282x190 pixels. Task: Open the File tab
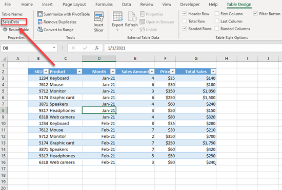click(7, 4)
